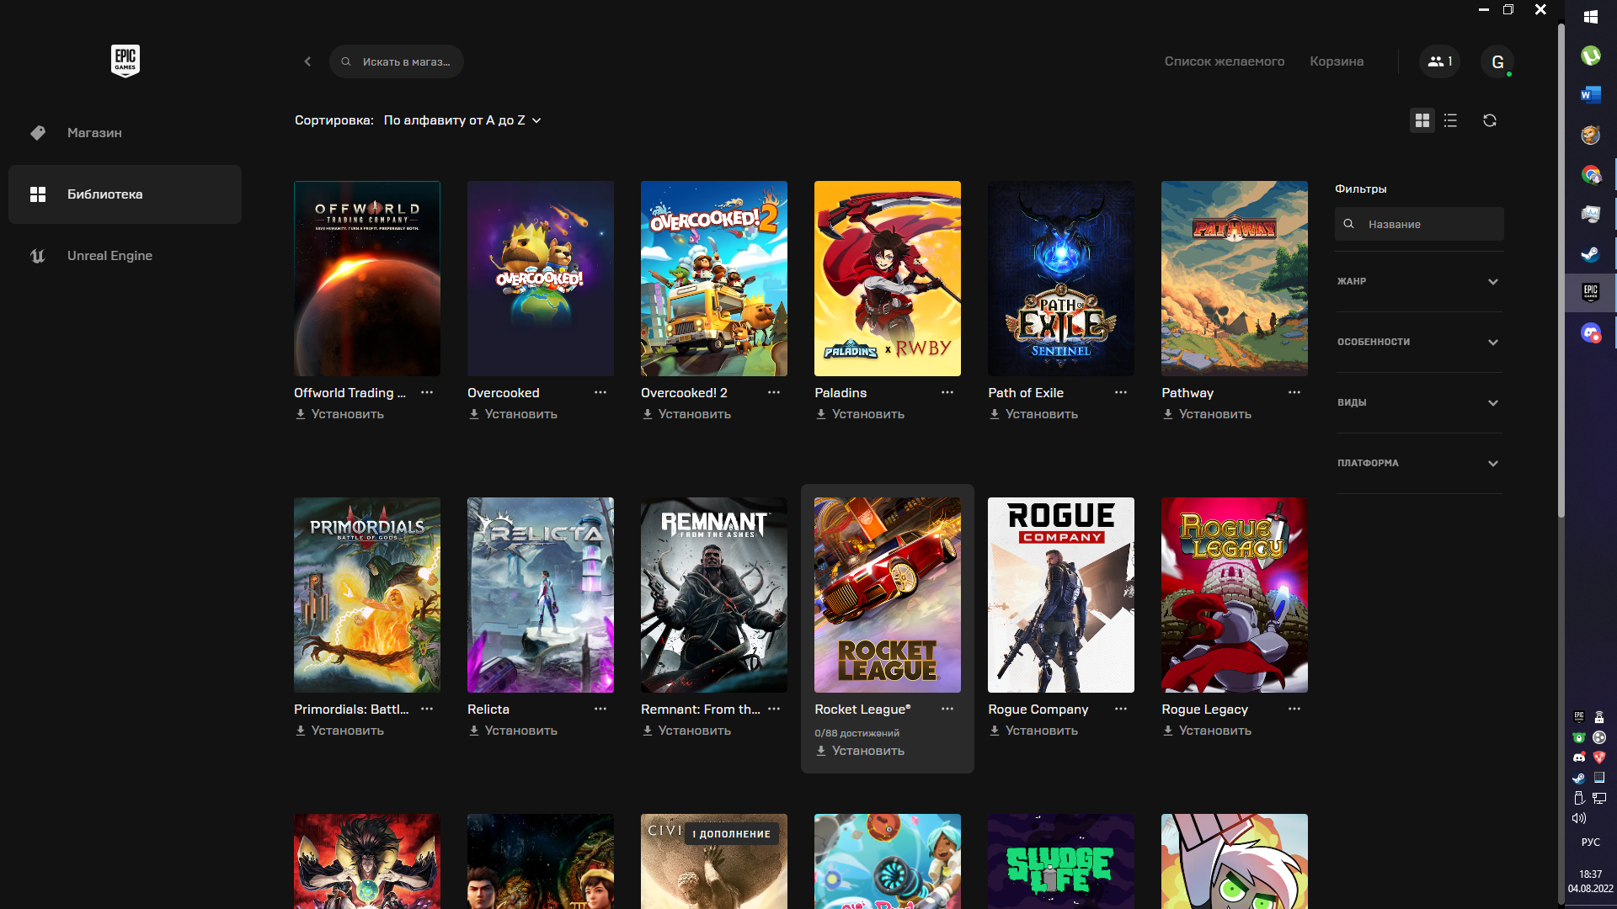This screenshot has width=1617, height=909.
Task: Open options menu for Pathway
Action: coord(1294,393)
